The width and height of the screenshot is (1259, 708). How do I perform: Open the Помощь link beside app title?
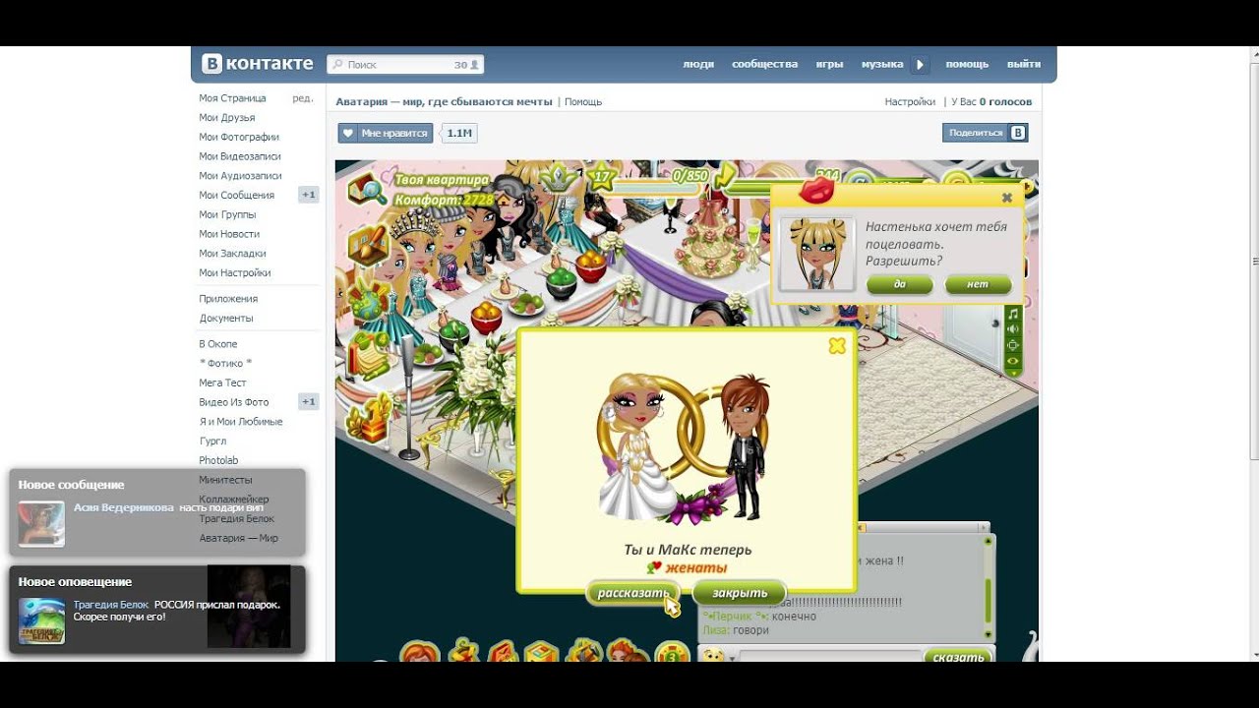(583, 101)
